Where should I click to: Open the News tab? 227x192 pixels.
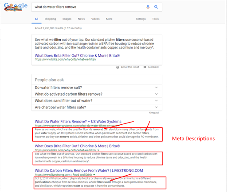point(81,19)
